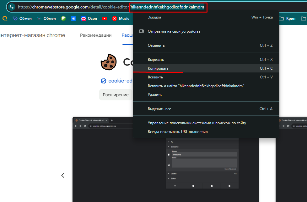Click the site info icon in address bar
Screen dimensions: 307x202
point(11,7)
